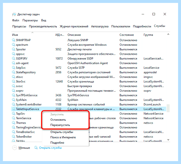The width and height of the screenshot is (181, 164).
Task: Click the 'Быстрая проверка' description cell
Action: click(80, 86)
